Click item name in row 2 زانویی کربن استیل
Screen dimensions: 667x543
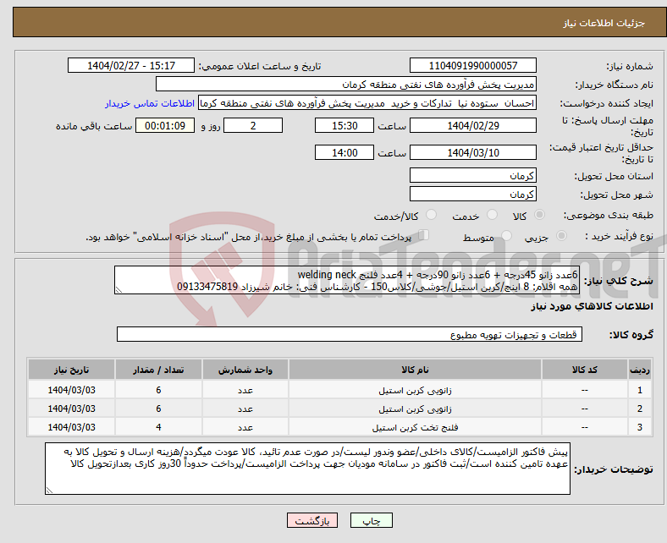415,409
